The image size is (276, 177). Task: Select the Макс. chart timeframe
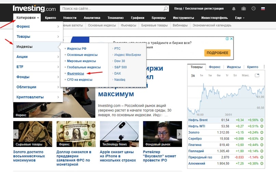coord(246,75)
